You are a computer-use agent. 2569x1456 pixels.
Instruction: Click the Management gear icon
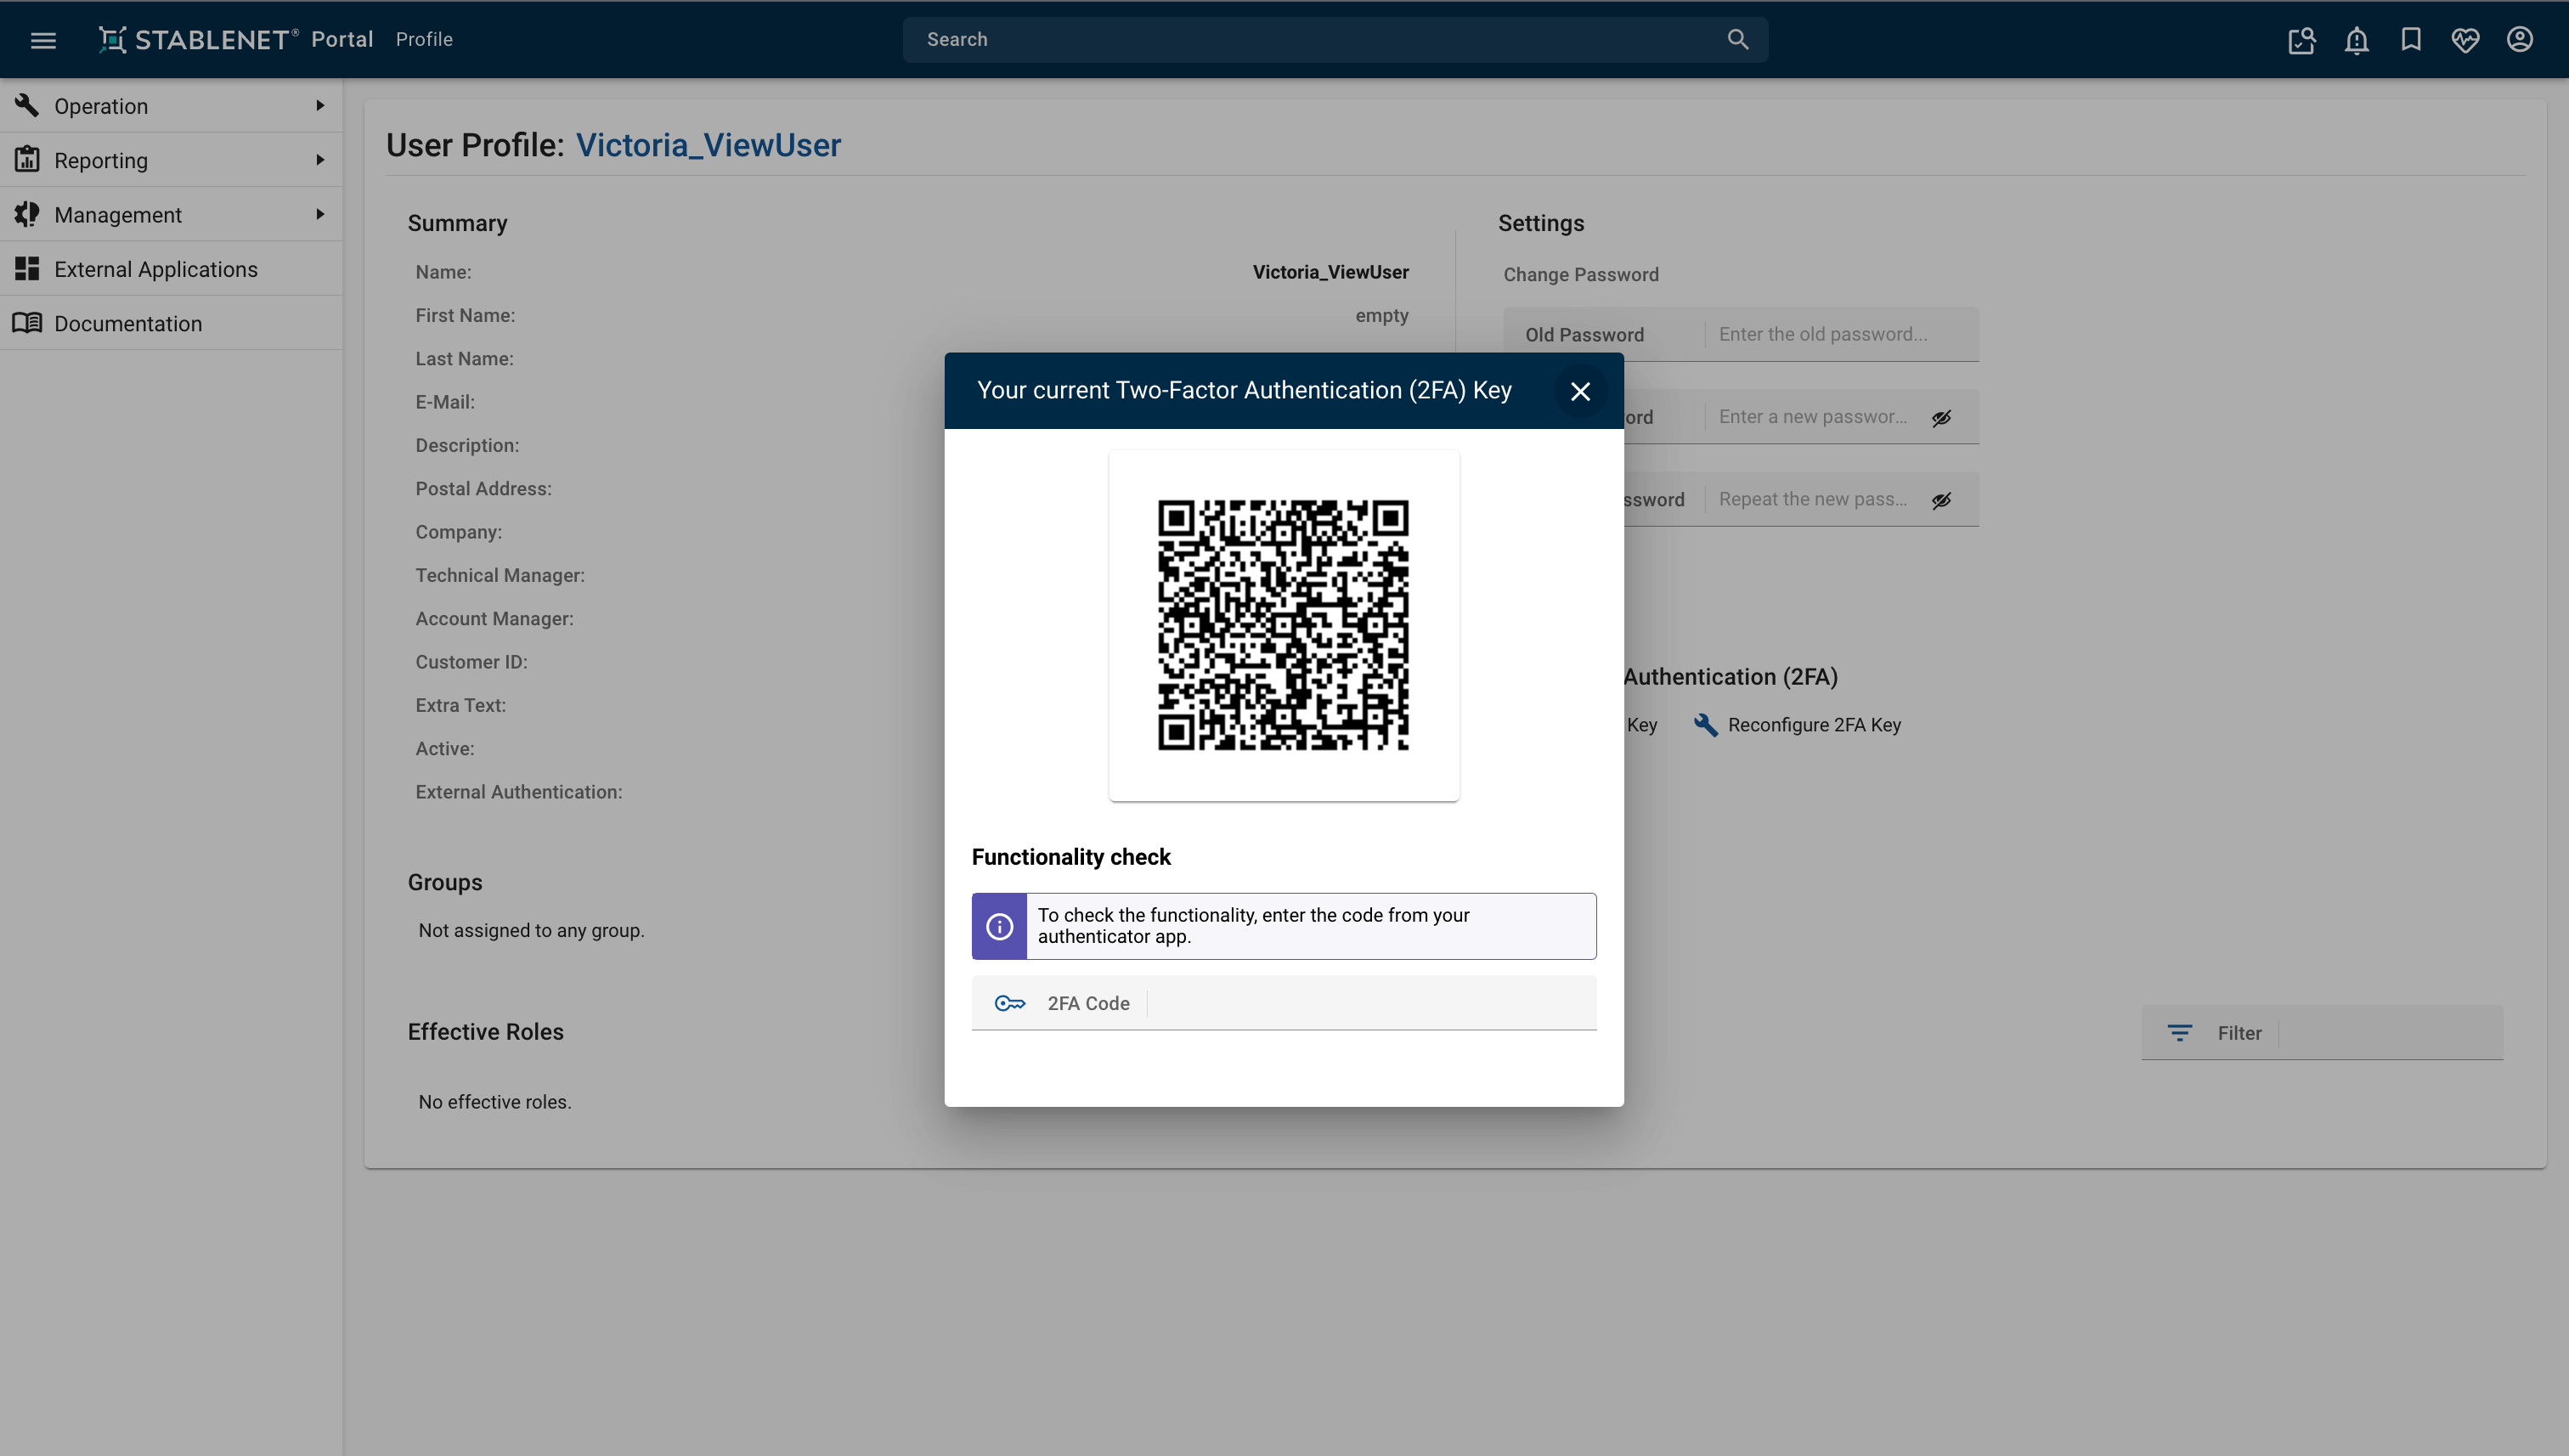coord(27,214)
